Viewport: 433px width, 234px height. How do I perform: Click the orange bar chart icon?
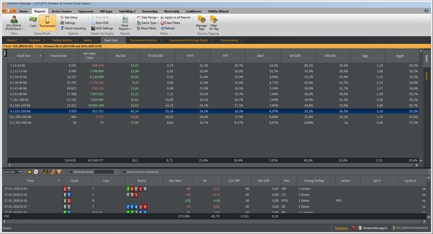point(52,172)
